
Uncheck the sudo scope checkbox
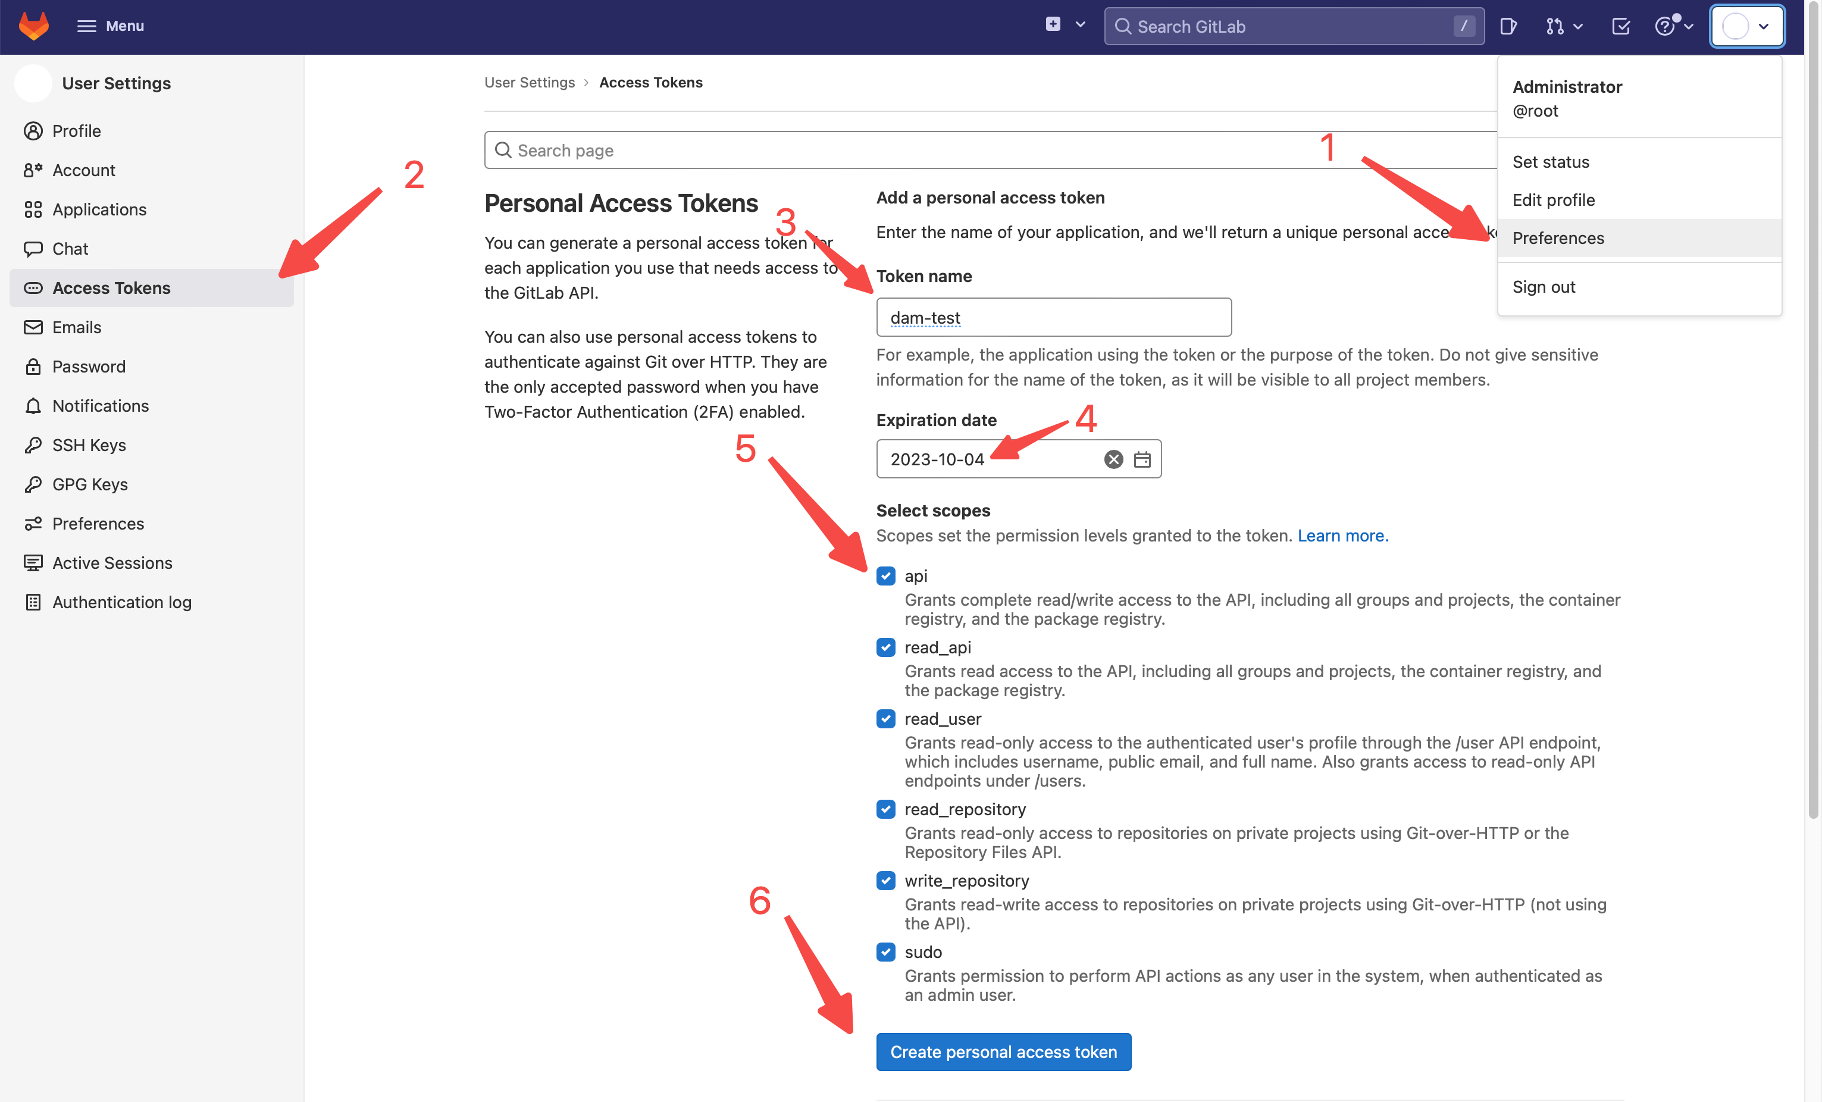pyautogui.click(x=885, y=952)
